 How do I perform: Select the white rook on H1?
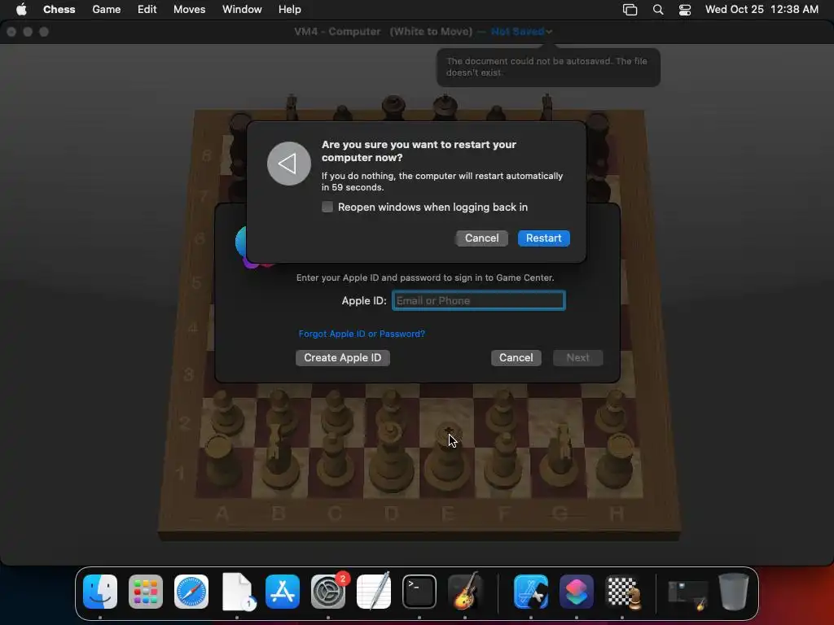(x=617, y=461)
